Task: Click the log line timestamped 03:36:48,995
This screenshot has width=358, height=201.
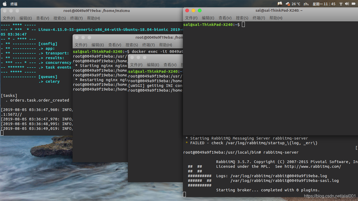Action: pos(36,124)
